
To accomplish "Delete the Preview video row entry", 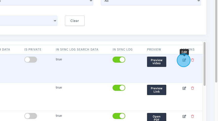I will pos(192,60).
